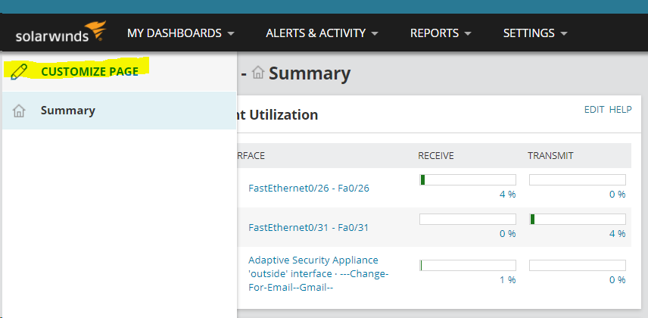Click the 4 % receive value for FastEthernet0/26
Image resolution: width=648 pixels, height=318 pixels.
tap(507, 195)
